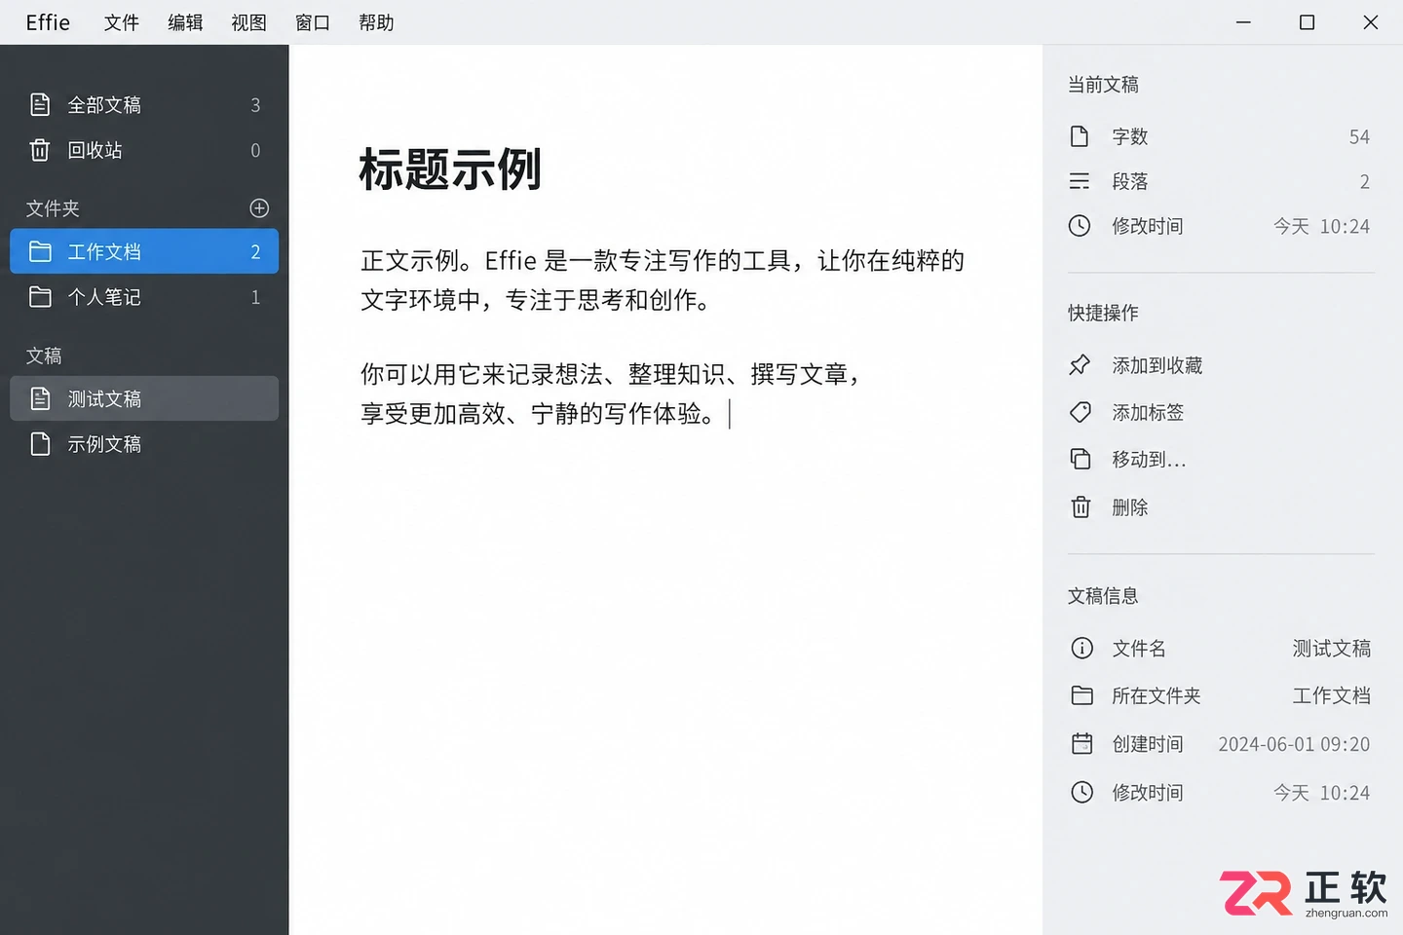Click 删除 to delete the draft
Viewport: 1403px width, 935px height.
pyautogui.click(x=1130, y=506)
